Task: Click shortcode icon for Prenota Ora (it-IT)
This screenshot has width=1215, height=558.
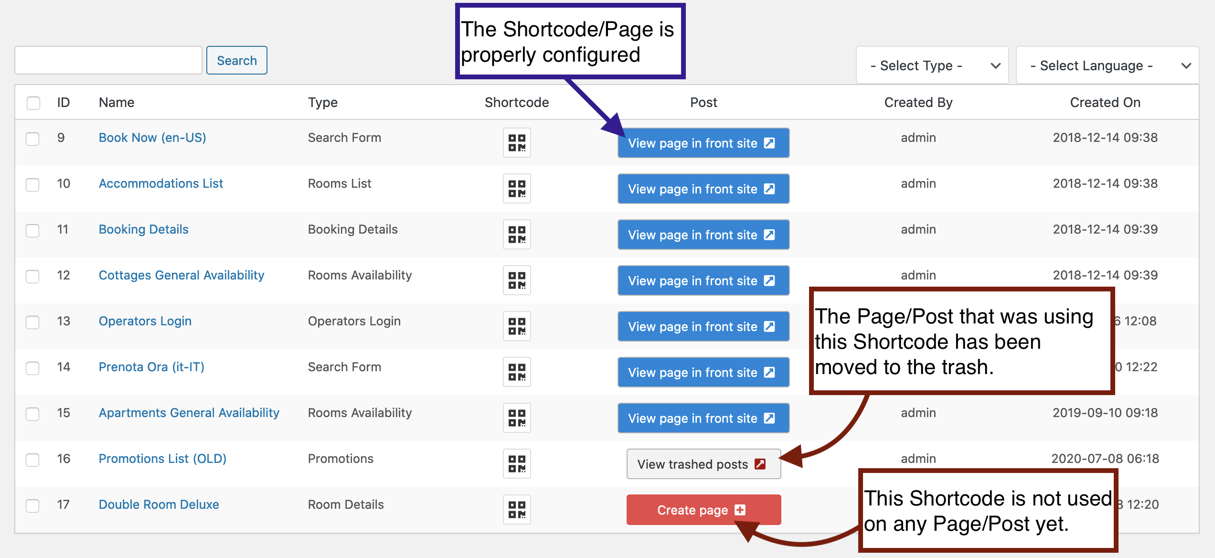Action: pyautogui.click(x=517, y=372)
